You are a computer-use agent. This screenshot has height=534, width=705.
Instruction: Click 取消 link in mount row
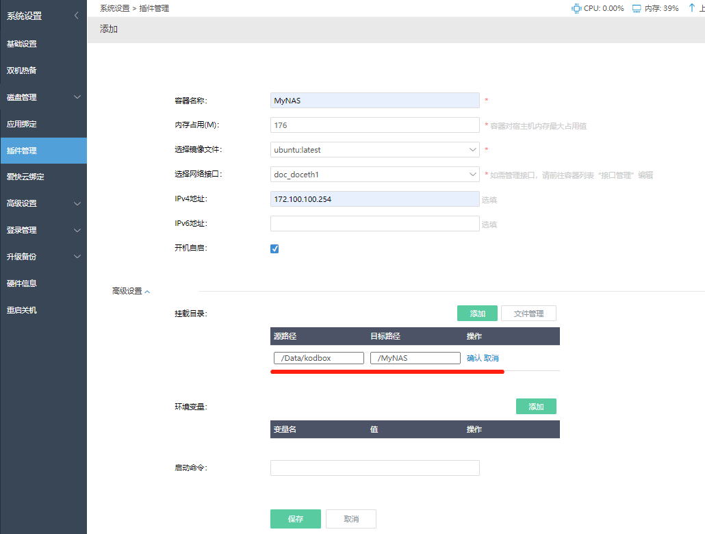491,358
